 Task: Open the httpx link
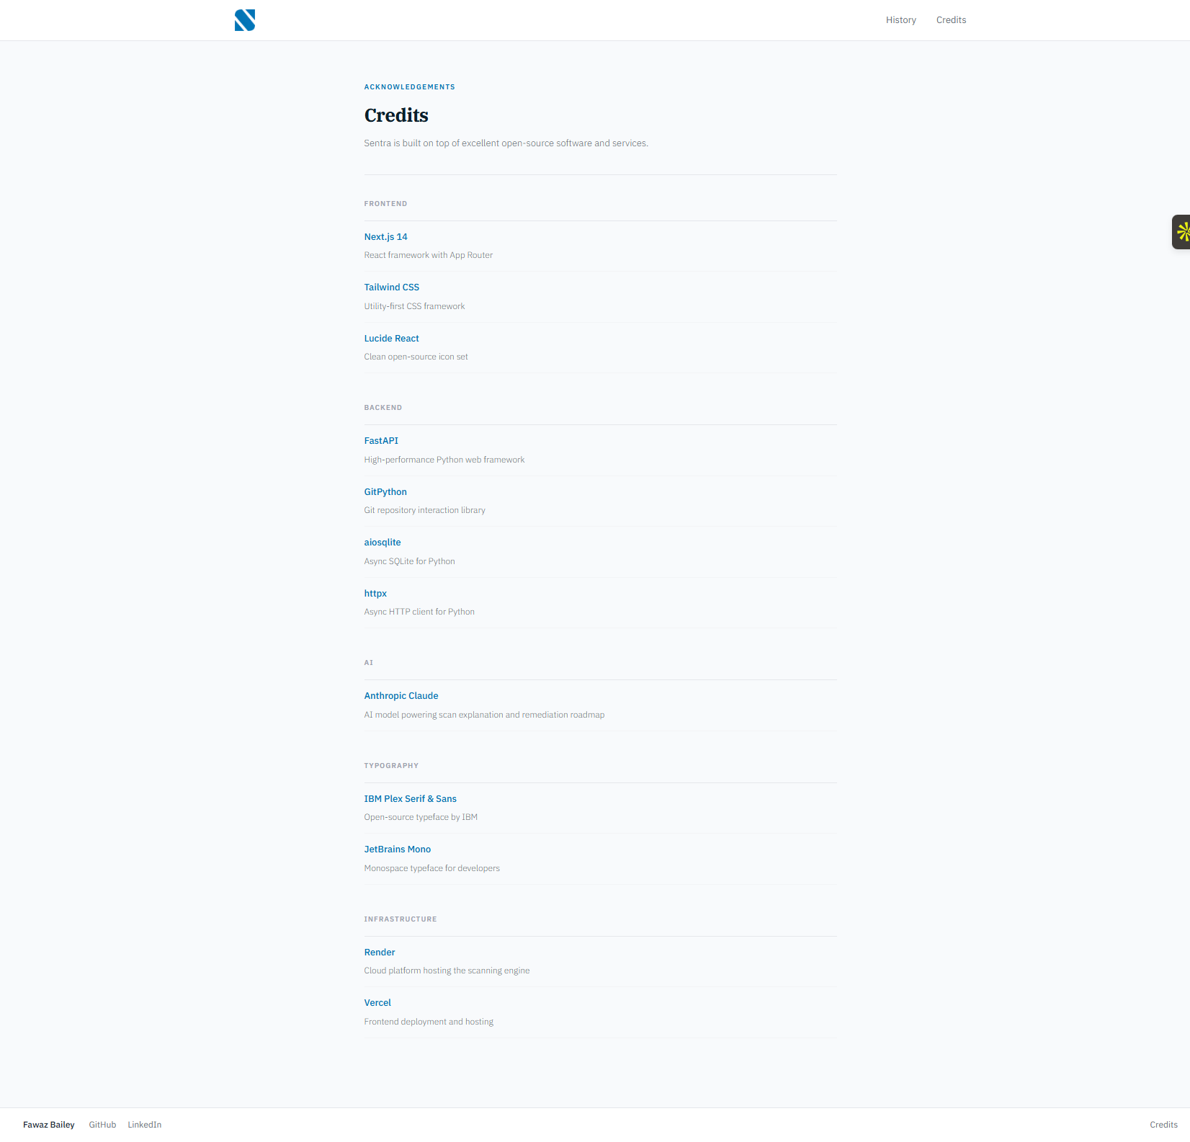[375, 594]
